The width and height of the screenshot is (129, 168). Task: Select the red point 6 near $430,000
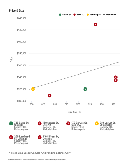(x=96, y=24)
